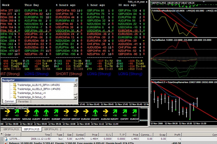Open the GBPJPYm,M1 chart tab

pyautogui.click(x=51, y=129)
